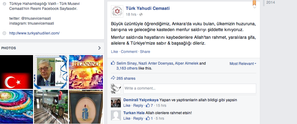Click the thumbs-up count on Turkan Hala's comment
297x124 pixels.
pyautogui.click(x=149, y=118)
